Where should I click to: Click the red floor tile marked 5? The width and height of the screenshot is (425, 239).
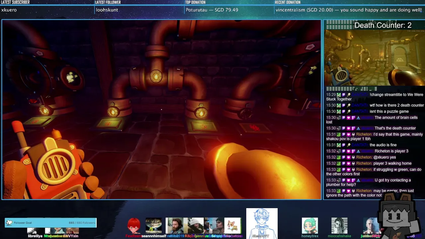203,126
